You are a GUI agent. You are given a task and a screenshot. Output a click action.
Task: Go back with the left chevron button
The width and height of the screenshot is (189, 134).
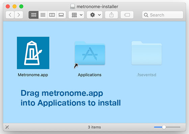tap(10, 15)
